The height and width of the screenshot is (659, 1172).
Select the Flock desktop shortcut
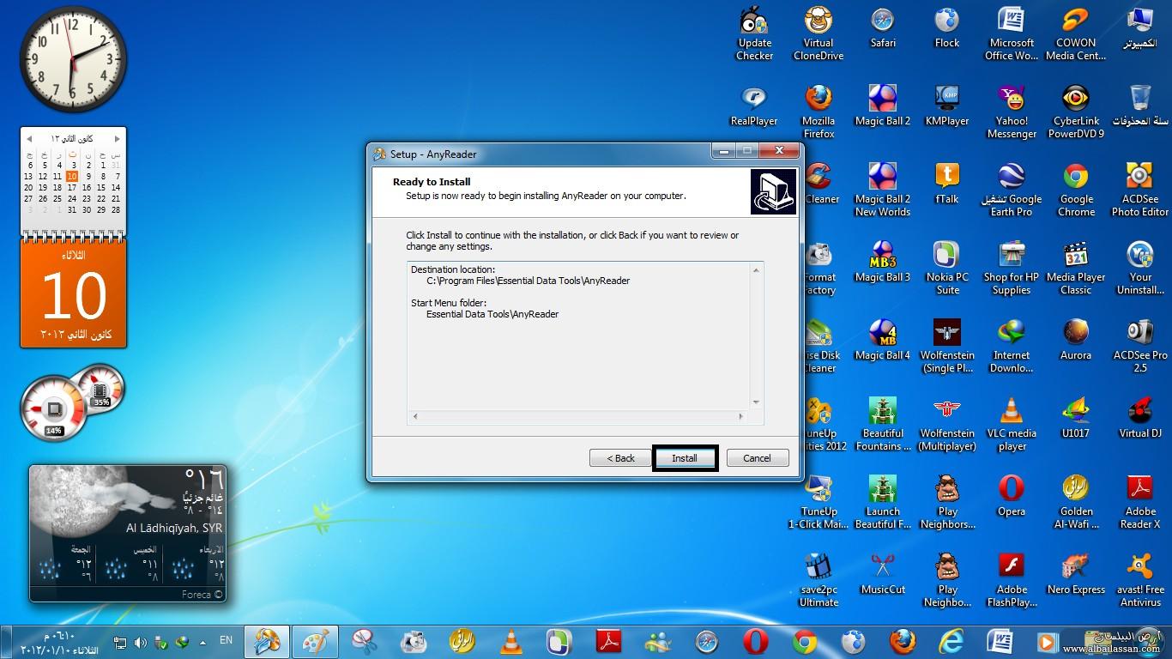[947, 28]
